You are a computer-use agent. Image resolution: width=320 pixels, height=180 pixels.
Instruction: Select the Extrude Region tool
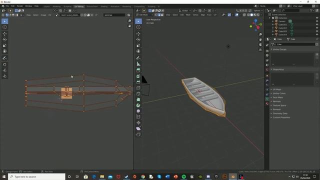click(138, 70)
